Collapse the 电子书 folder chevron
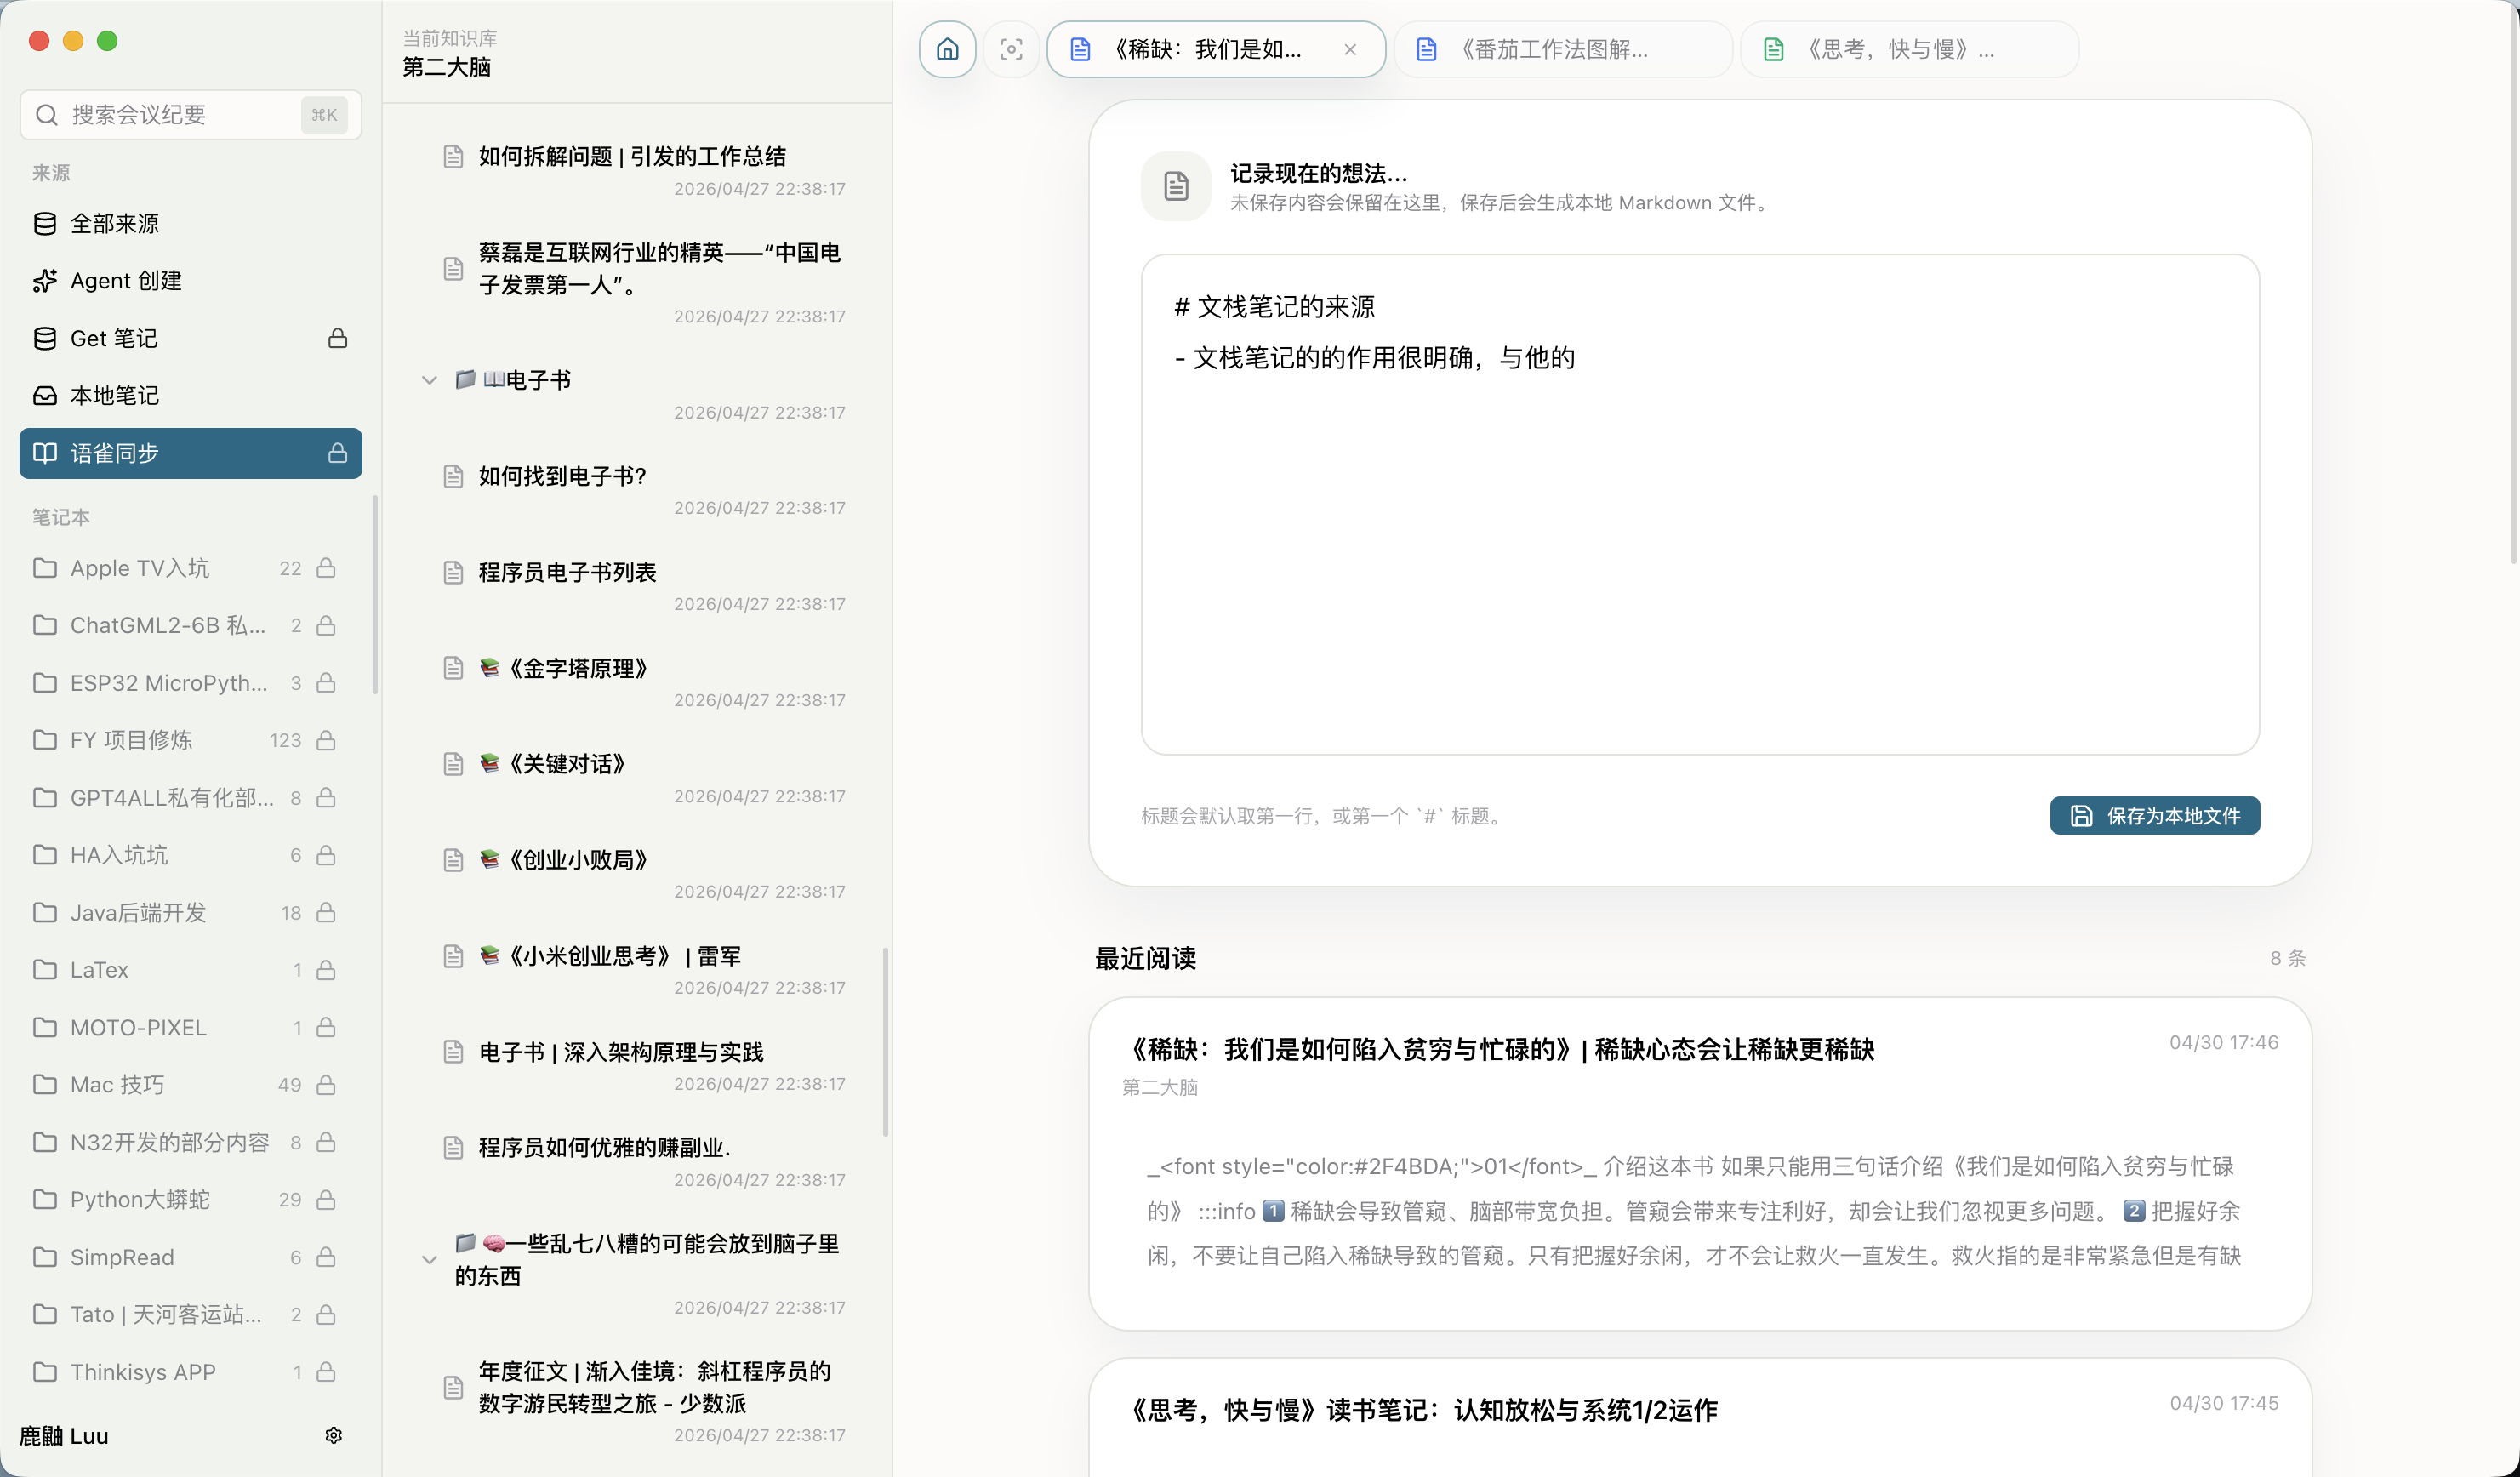 pyautogui.click(x=429, y=380)
